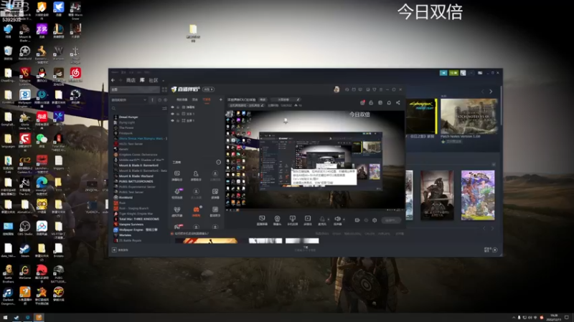
Task: Click the green button in Steam's title bar
Action: (x=453, y=73)
